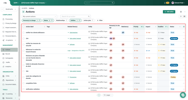The height and width of the screenshot is (100, 188).
Task: Check the Réclamer une piece d'identité row
Action: pyautogui.click(x=23, y=58)
